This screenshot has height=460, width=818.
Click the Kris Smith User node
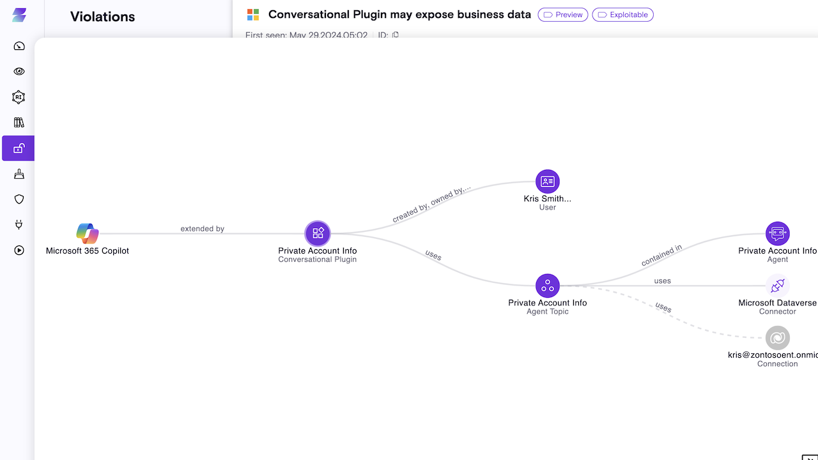548,182
